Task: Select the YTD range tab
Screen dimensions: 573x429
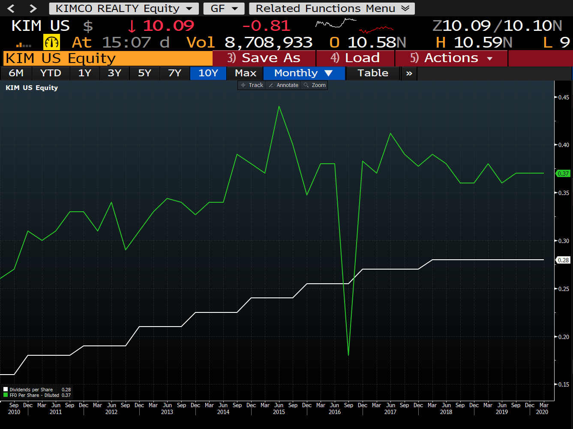Action: click(x=51, y=73)
